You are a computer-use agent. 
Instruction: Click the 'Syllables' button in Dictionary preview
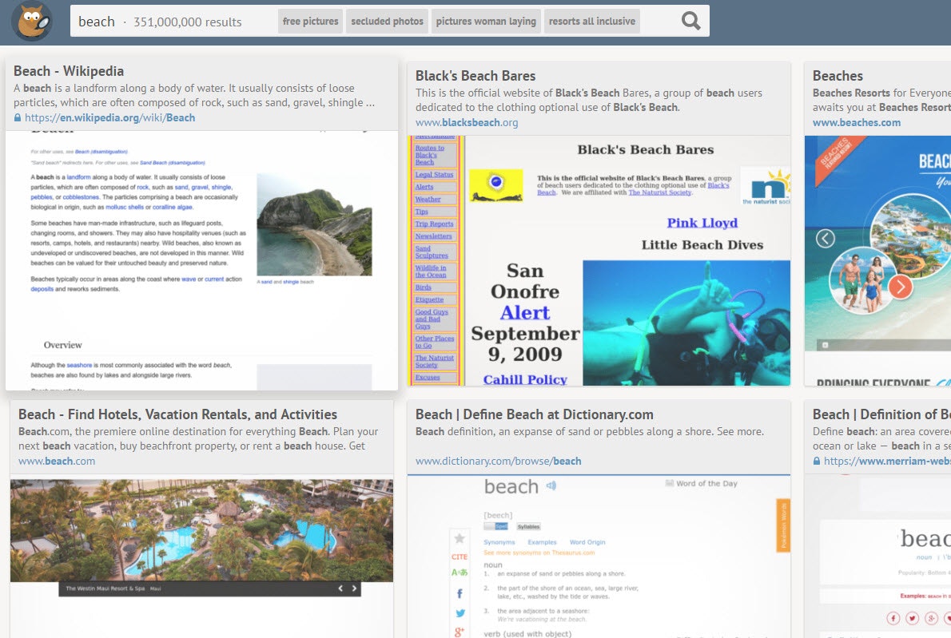528,526
